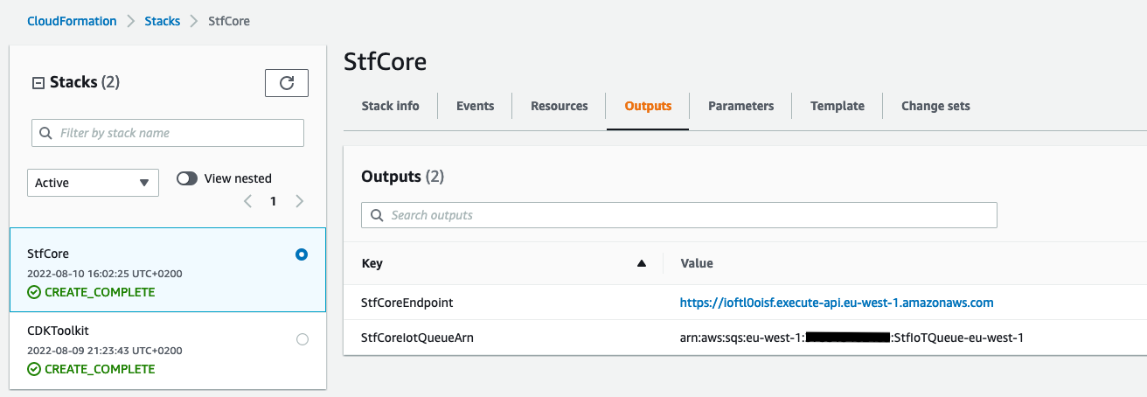This screenshot has height=397, width=1147.
Task: Select the CDKToolkit stack radio button
Action: (x=302, y=339)
